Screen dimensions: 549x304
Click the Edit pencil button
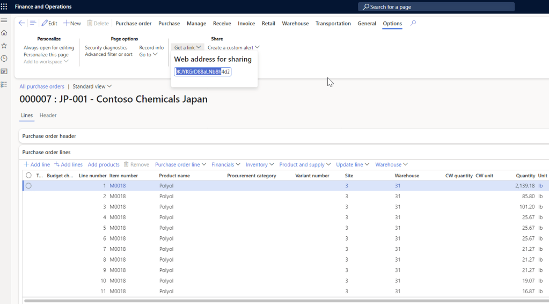49,24
